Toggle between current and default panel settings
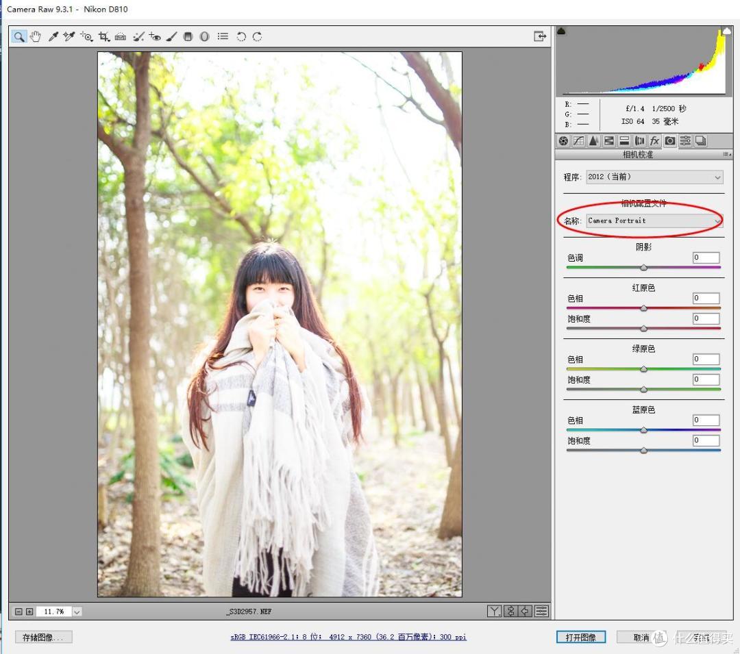The width and height of the screenshot is (740, 654). (x=542, y=612)
